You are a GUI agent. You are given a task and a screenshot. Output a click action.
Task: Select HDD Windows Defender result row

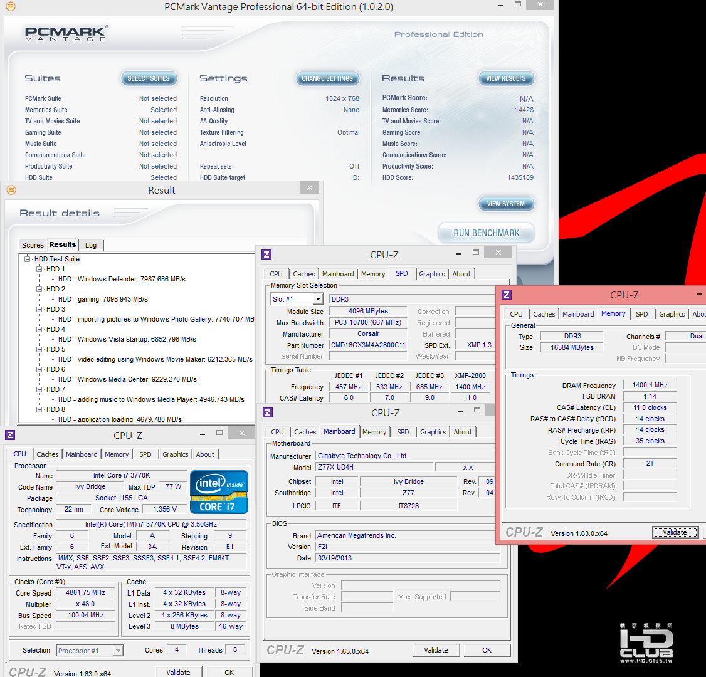[x=122, y=279]
